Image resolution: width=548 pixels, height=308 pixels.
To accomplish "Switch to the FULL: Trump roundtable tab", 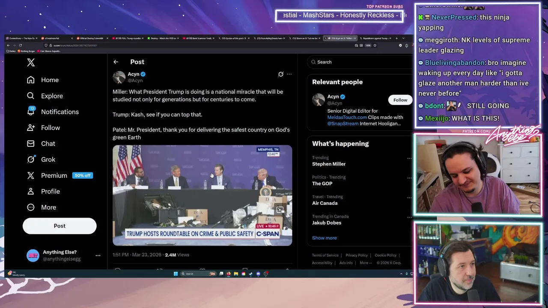I will click(128, 38).
